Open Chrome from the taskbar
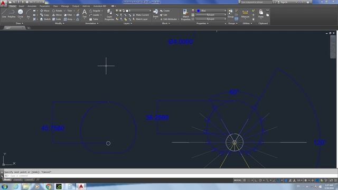Image resolution: width=338 pixels, height=190 pixels. (48, 186)
